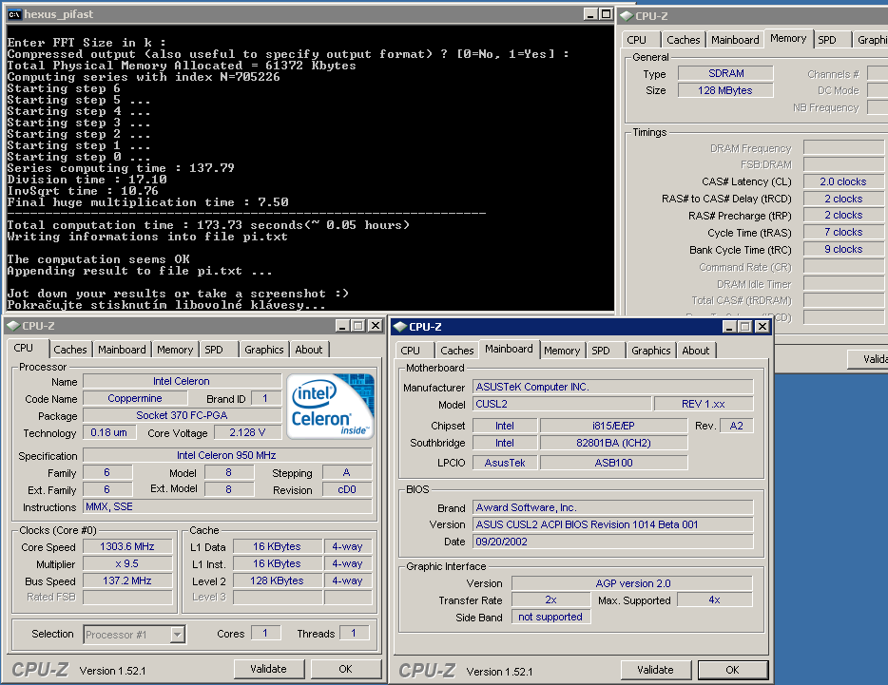Click the hexus_pifast console title bar icon
The image size is (888, 685).
tap(13, 14)
